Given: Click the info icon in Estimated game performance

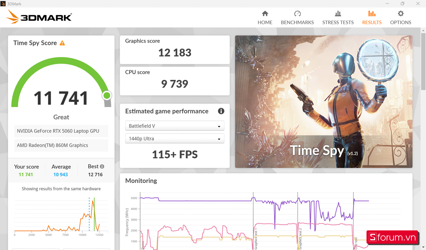Looking at the screenshot, I should coord(221,111).
